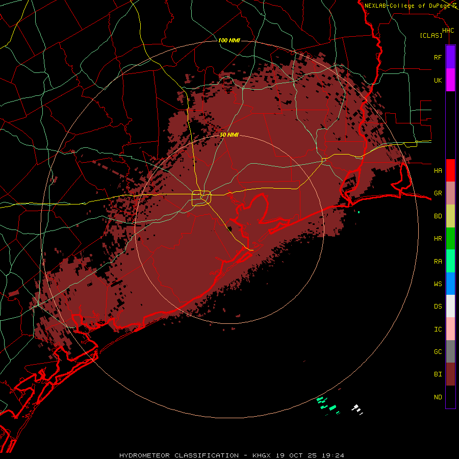This screenshot has height=459, width=459.
Task: Click the 50 NMI range ring label
Action: tap(229, 135)
